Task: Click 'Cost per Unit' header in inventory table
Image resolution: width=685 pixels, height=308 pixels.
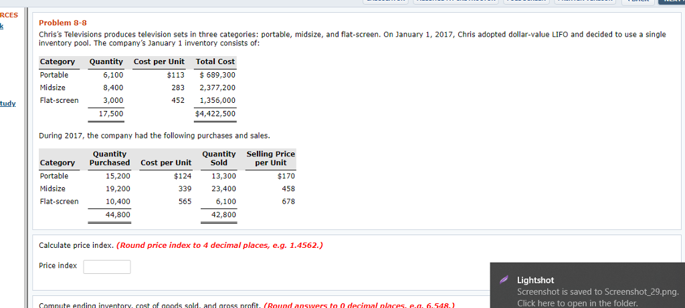Action: tap(159, 61)
